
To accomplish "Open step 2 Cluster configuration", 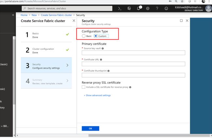I will point(46,50).
